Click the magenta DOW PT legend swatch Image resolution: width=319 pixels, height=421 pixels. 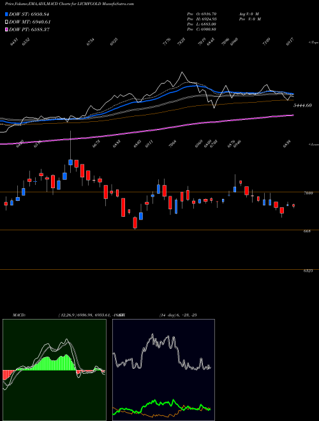point(6,29)
